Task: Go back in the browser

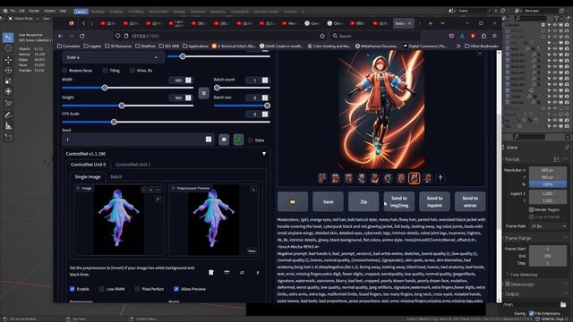Action: [x=61, y=36]
